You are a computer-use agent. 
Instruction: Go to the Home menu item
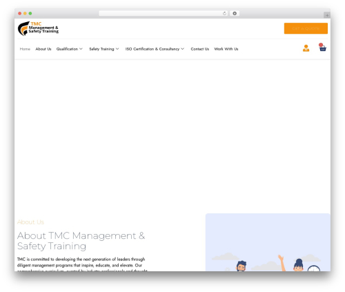click(x=25, y=49)
